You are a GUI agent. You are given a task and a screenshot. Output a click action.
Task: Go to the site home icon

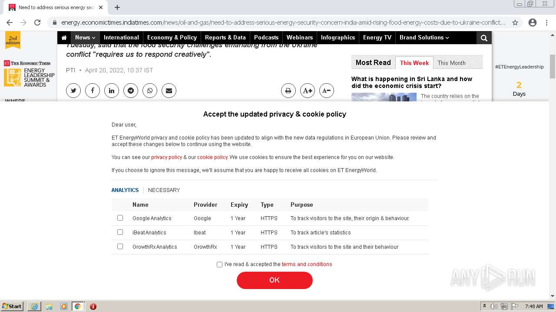click(x=64, y=38)
